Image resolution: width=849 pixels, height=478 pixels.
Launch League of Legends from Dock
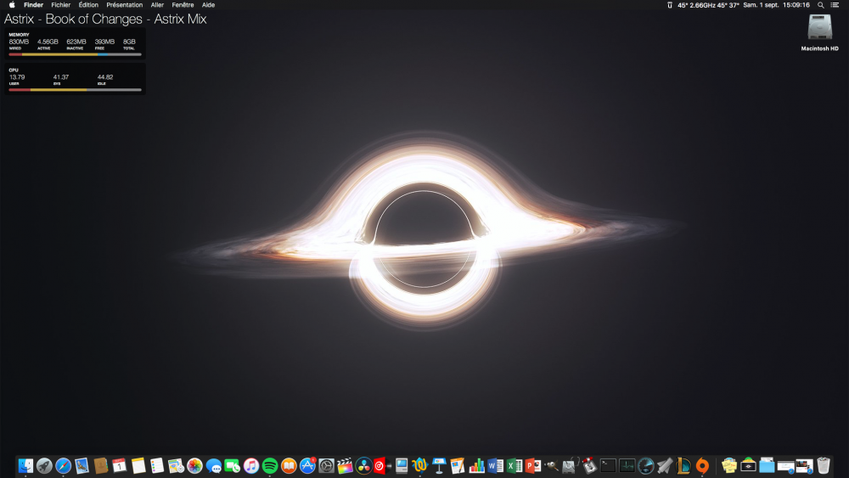(x=683, y=465)
